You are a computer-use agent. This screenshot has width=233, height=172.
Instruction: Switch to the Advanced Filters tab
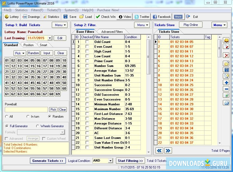click(112, 32)
